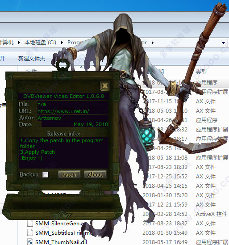Click the date 2017-08-23 18:32 beside SMM_SilenceGen

(165, 224)
